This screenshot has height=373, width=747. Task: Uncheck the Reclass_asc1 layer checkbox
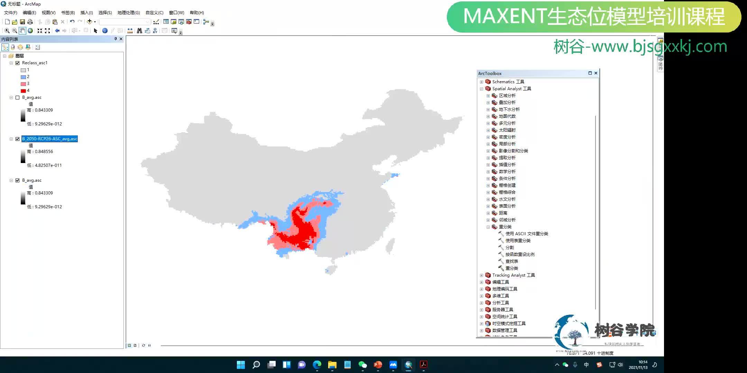click(18, 63)
